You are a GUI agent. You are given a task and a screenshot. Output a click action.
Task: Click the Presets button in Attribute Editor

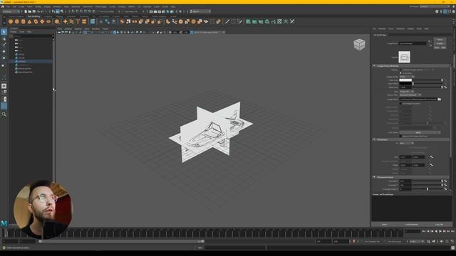[440, 43]
